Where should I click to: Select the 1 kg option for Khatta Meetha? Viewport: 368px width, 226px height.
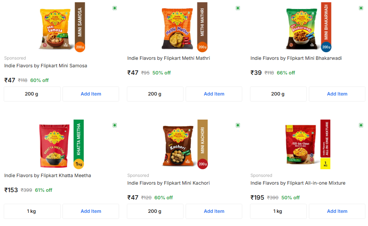point(32,211)
